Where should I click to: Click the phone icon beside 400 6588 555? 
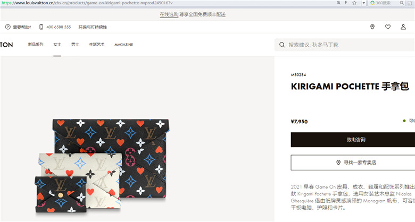coord(41,27)
